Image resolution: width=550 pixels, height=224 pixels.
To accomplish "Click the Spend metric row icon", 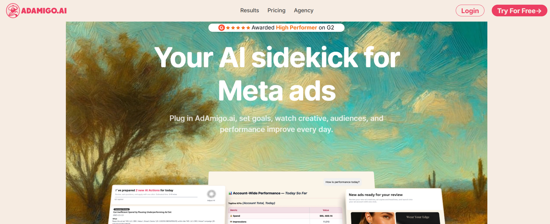I will click(231, 216).
